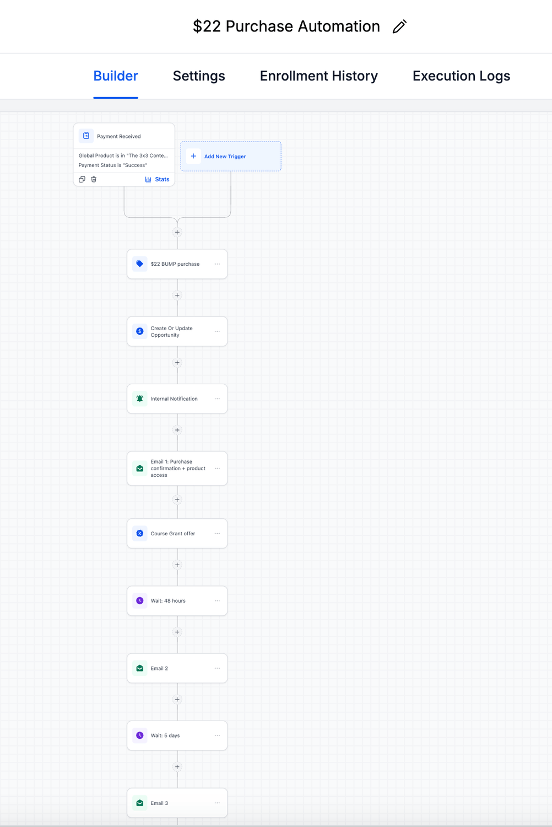This screenshot has height=827, width=552.
Task: Click the dollar icon on Create Or Update Opportunity
Action: tap(140, 331)
